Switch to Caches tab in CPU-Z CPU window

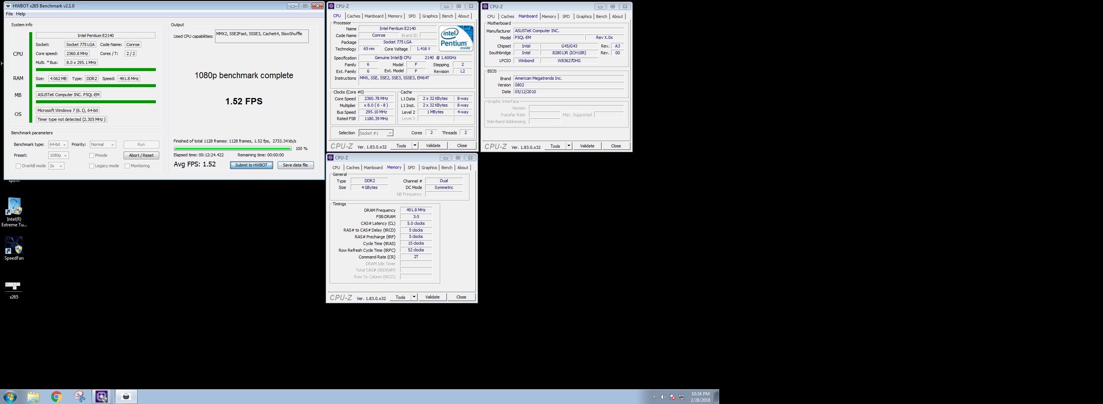(x=353, y=16)
